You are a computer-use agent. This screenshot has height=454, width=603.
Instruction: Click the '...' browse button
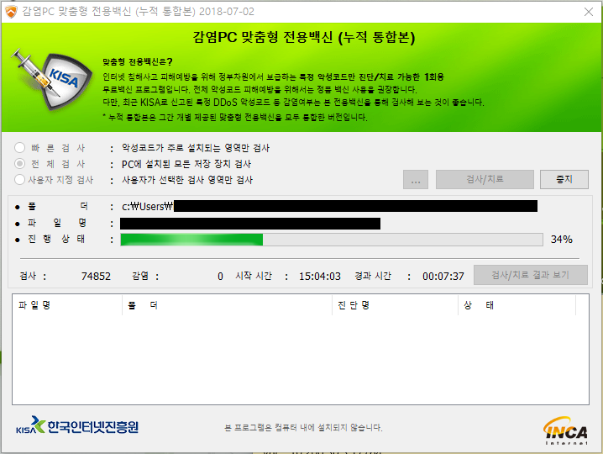click(416, 179)
